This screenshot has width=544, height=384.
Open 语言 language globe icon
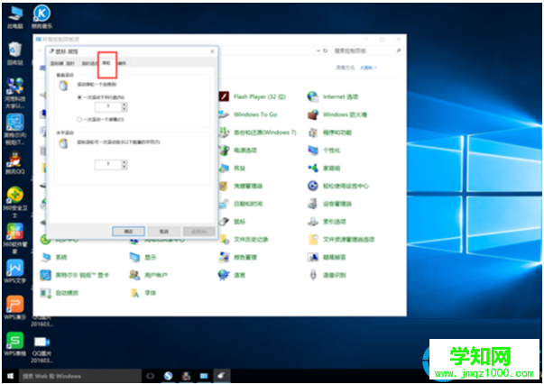[224, 275]
